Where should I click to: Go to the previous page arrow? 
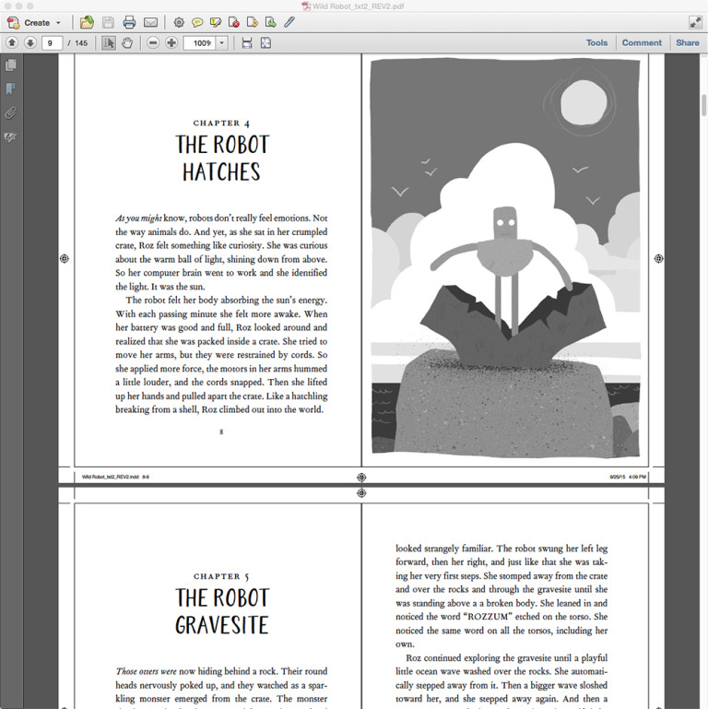pos(12,43)
